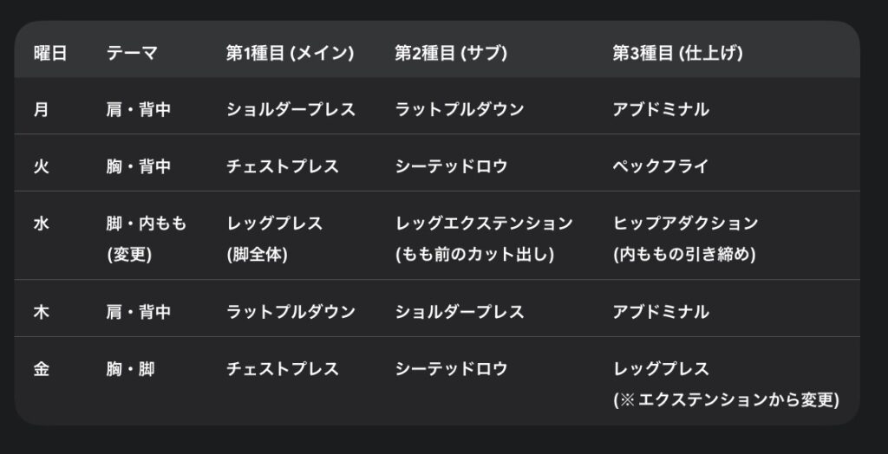888x454 pixels.
Task: Select the 第1種目 (メイン) header
Action: coord(290,53)
